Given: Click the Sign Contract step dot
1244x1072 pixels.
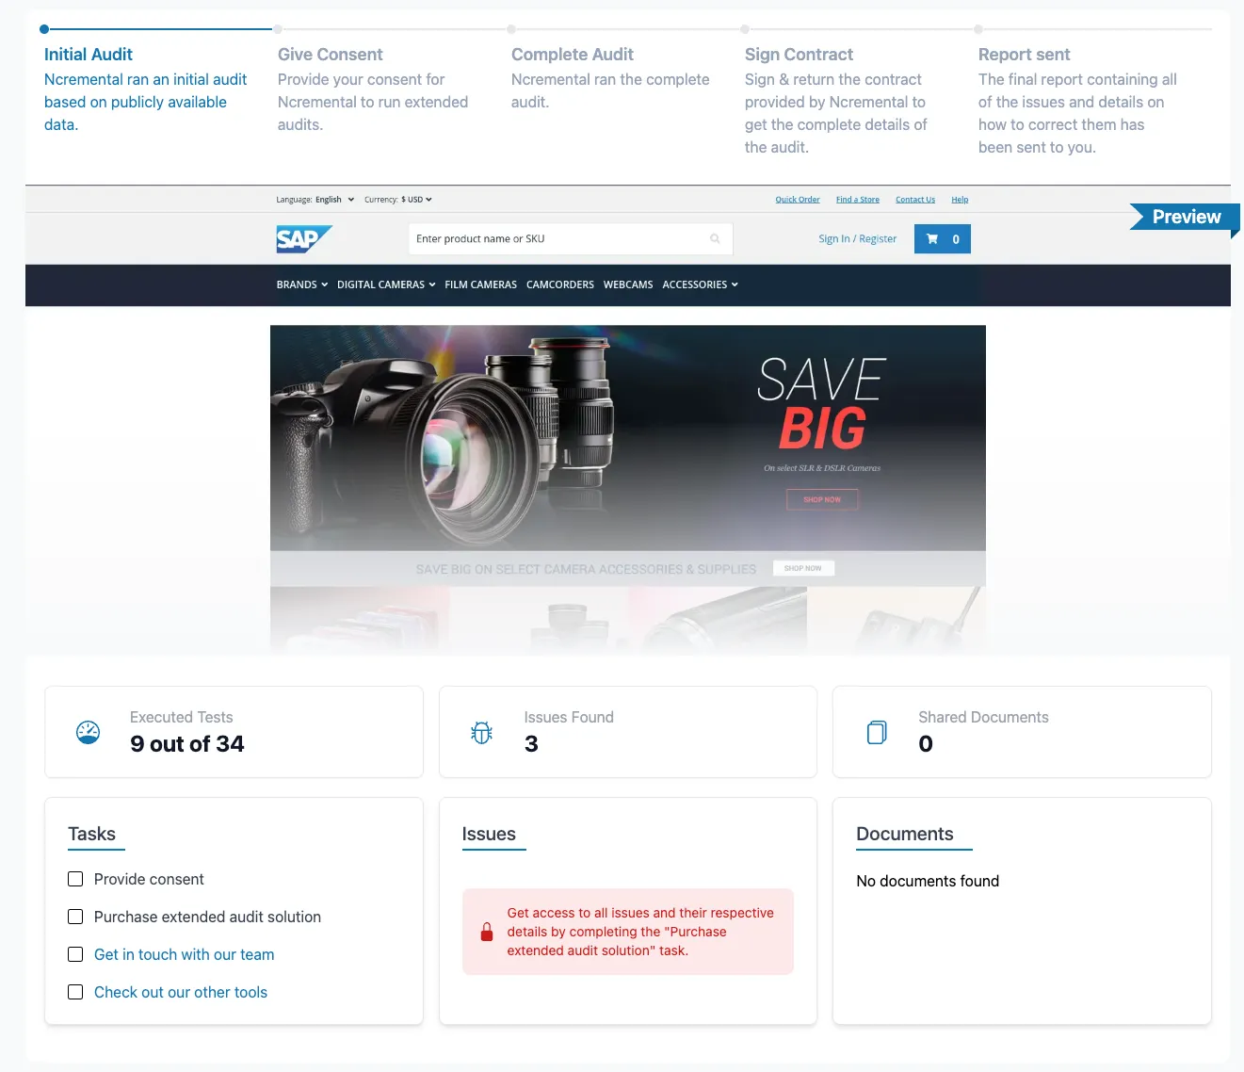Looking at the screenshot, I should coord(745,29).
